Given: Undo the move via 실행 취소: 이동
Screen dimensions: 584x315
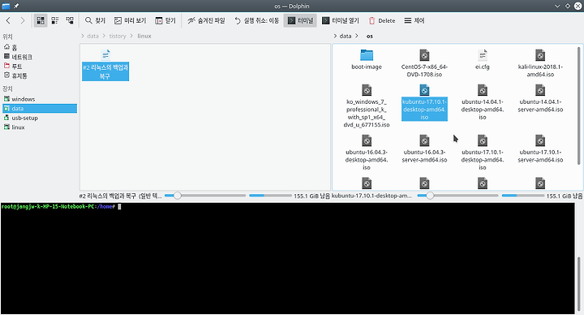Looking at the screenshot, I should (x=256, y=20).
